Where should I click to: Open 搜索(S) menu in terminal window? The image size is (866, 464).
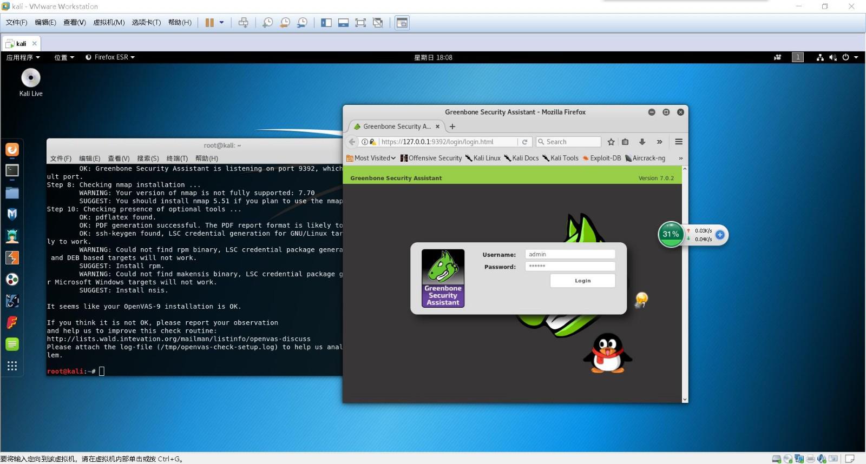pos(148,158)
